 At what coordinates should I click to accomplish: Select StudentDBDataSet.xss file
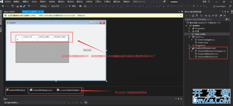[x=208, y=57]
